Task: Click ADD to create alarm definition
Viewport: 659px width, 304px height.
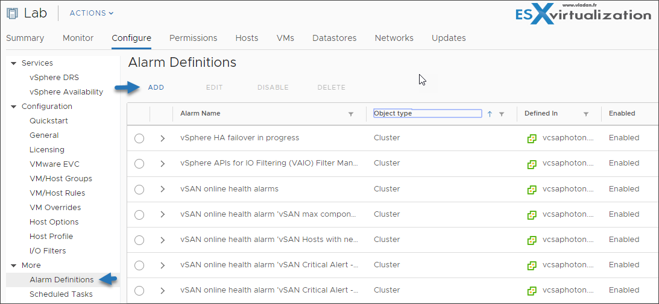Action: coord(156,87)
